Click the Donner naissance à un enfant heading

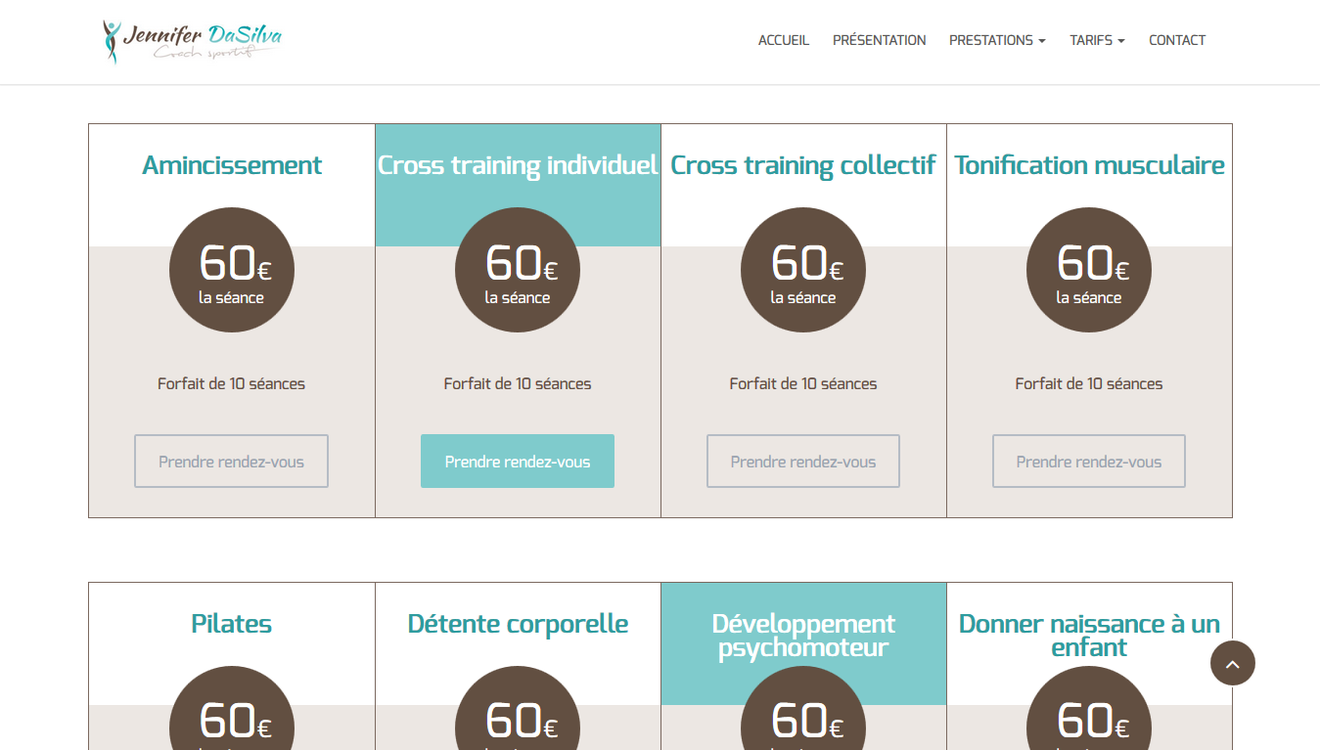(1088, 636)
